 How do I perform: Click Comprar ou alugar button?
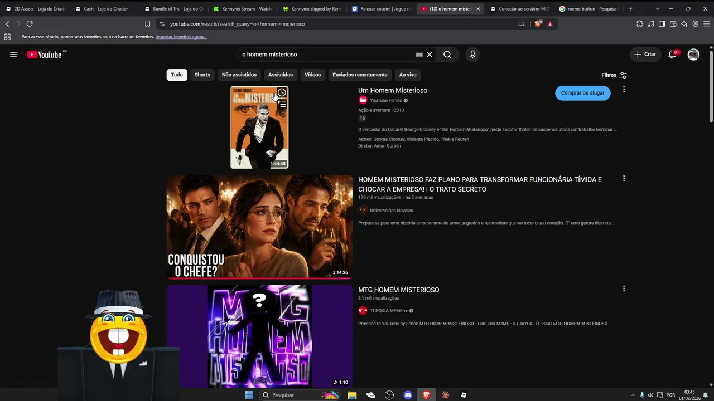point(583,93)
